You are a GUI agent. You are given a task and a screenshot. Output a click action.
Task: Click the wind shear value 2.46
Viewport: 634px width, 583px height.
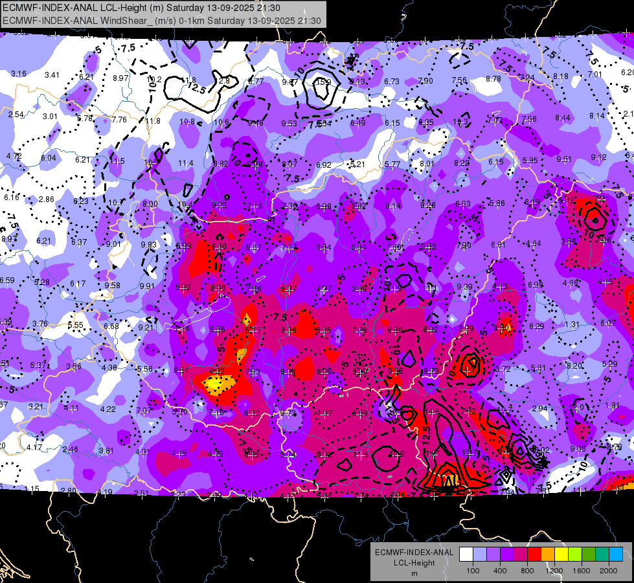click(x=71, y=450)
